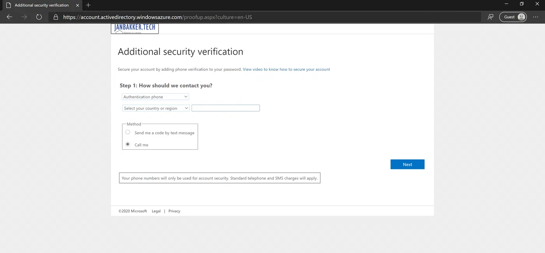
Task: Click the ©2020 Microsoft footer text
Action: point(133,211)
